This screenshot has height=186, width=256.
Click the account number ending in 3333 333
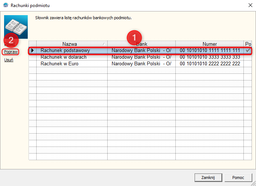click(x=210, y=57)
